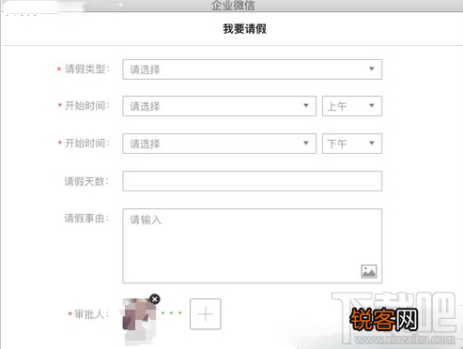Screen dimensions: 463x349
Task: Open the second 开始时间 date dropdown
Action: [219, 144]
